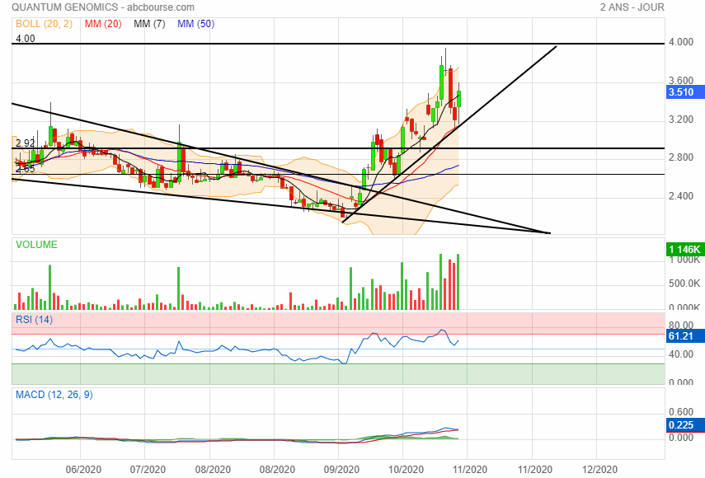Click the 3.200 price axis value

[681, 119]
